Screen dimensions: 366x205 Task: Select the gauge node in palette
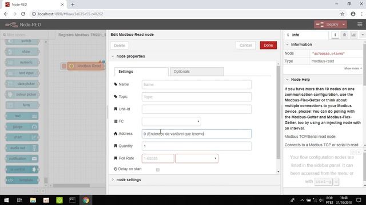(22, 126)
